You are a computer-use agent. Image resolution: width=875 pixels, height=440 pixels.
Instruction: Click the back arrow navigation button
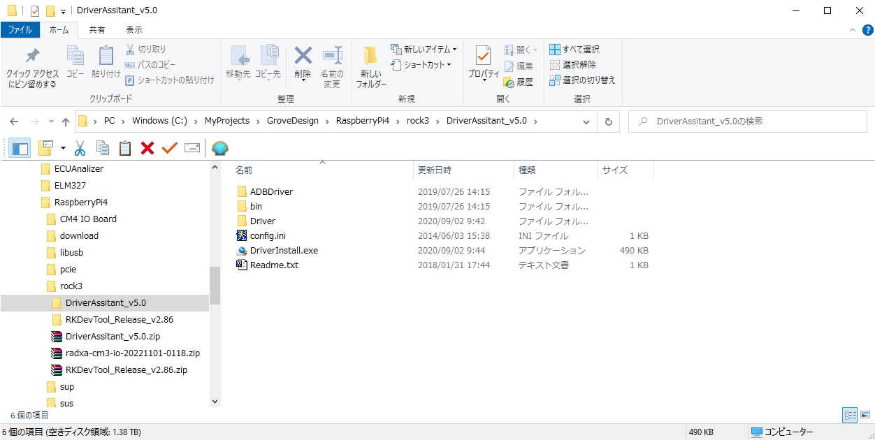[x=15, y=122]
